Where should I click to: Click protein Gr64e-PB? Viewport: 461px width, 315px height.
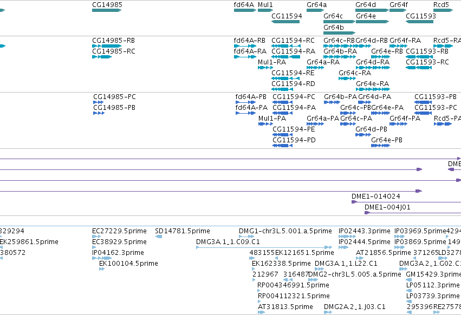pyautogui.click(x=380, y=146)
